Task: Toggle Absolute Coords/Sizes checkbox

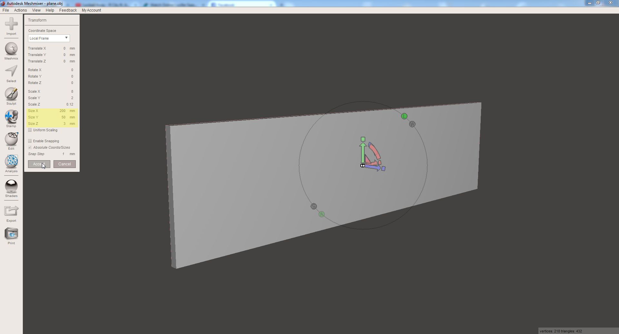Action: pyautogui.click(x=30, y=147)
